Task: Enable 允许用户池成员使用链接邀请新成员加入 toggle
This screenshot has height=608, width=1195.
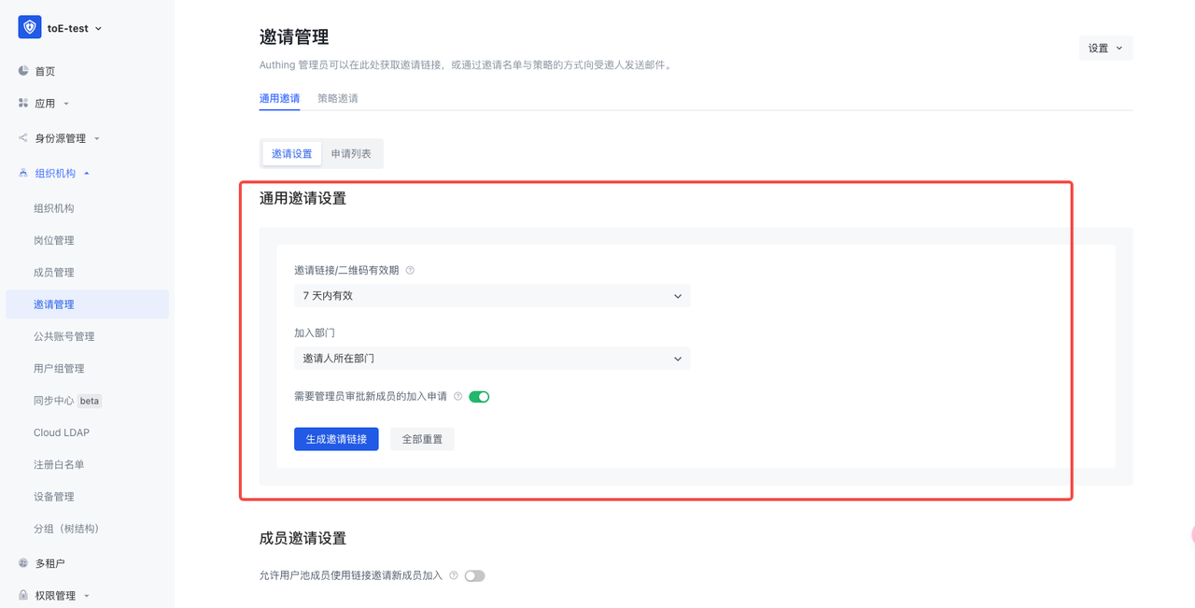Action: point(474,576)
